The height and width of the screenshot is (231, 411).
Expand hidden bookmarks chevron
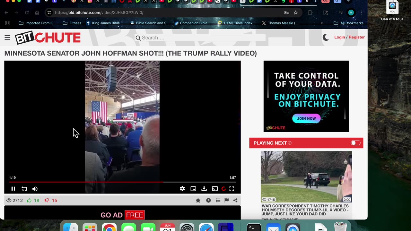(x=322, y=23)
